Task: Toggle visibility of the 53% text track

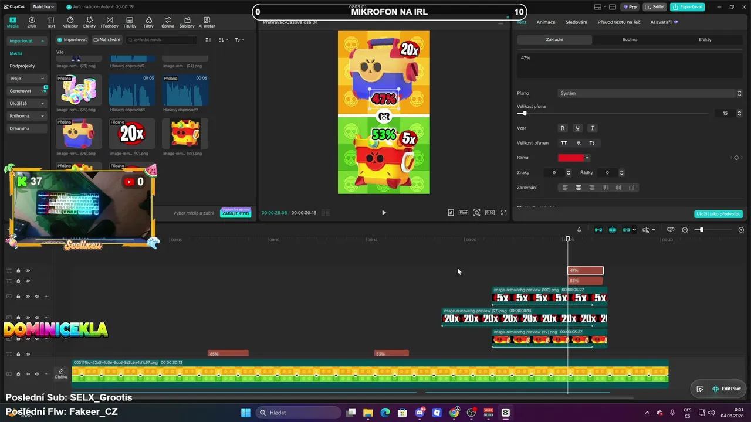Action: click(x=28, y=281)
